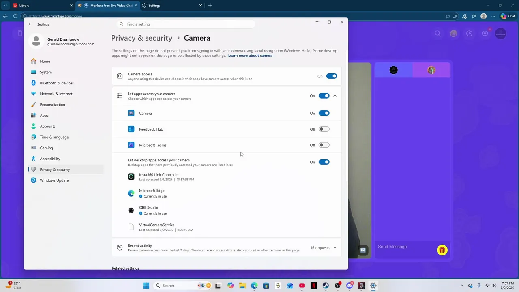Open Copilot Chat button in Edge
Screen dimensions: 519x292
[x=507, y=16]
